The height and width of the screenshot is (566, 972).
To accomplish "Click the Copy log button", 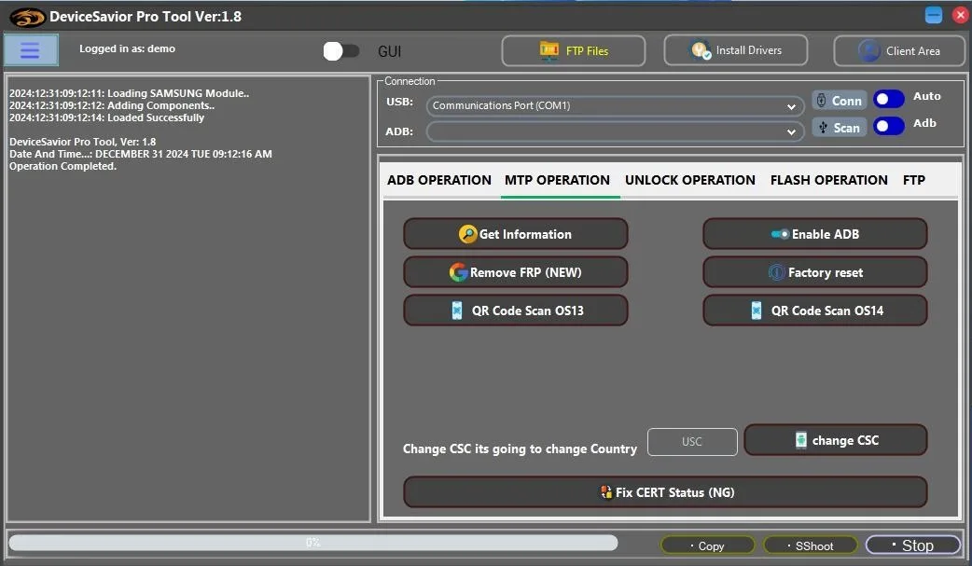I will click(707, 545).
